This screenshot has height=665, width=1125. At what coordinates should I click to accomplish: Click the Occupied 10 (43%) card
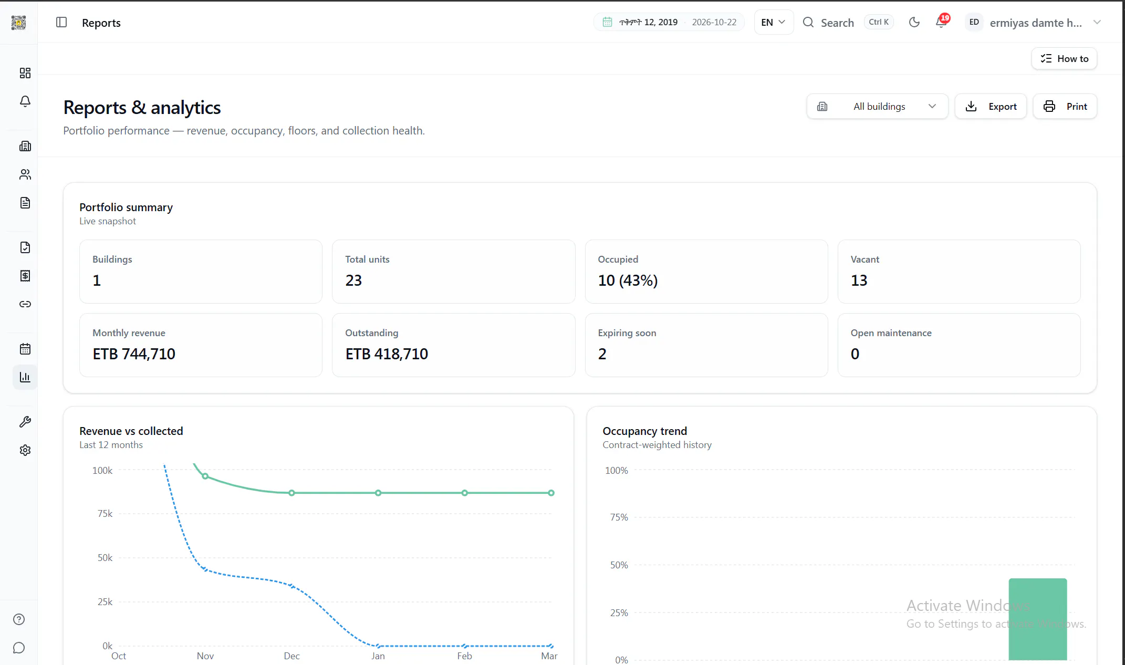point(706,272)
